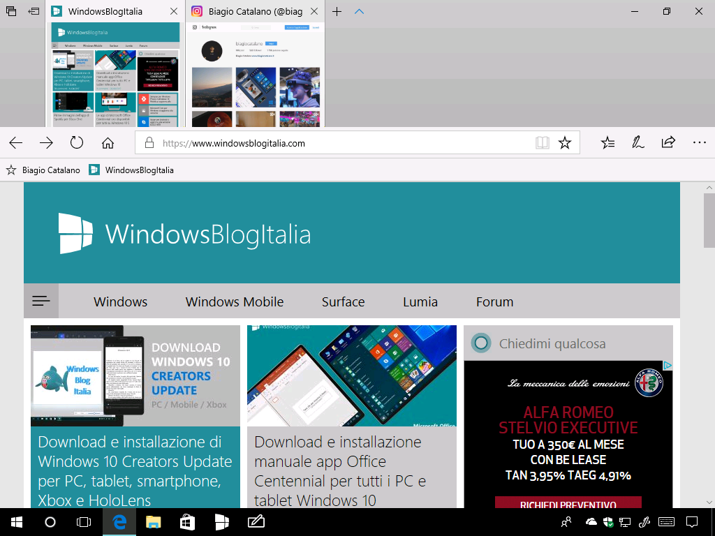The image size is (715, 536).
Task: Go to the home page
Action: [x=108, y=143]
